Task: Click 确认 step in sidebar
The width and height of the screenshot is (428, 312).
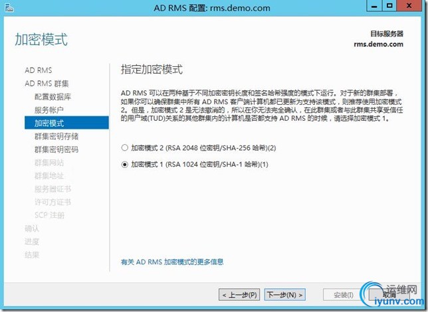Action: click(x=32, y=228)
